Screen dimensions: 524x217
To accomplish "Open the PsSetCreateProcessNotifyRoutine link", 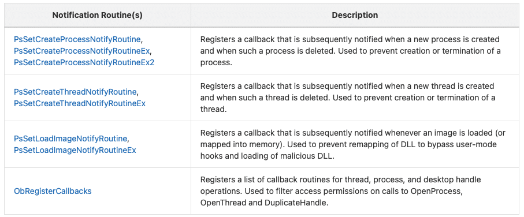I will tap(77, 39).
